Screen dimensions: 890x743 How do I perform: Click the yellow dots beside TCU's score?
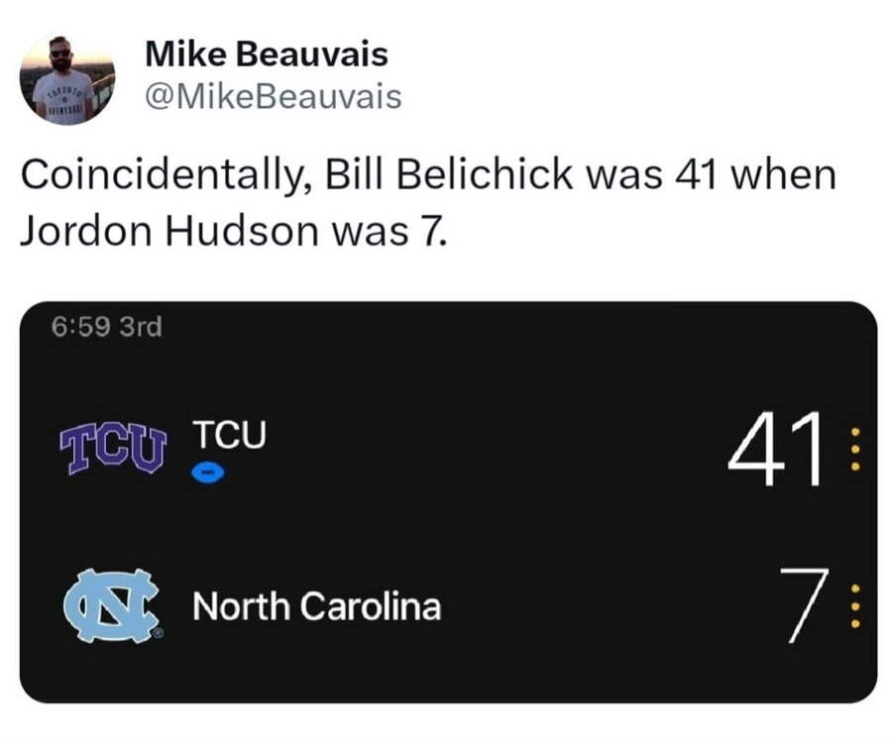(856, 453)
